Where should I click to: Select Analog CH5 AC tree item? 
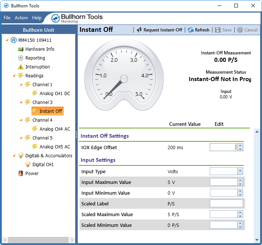point(55,147)
